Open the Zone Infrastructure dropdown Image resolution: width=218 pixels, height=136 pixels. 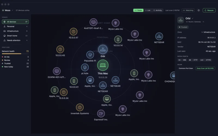tap(208, 32)
